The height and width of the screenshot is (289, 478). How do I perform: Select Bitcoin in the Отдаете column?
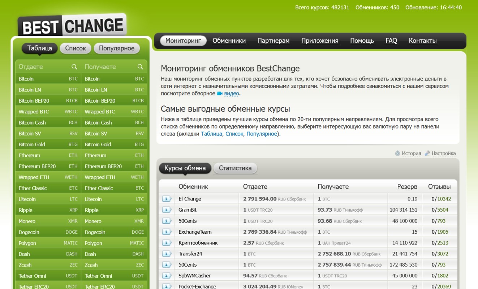[x=48, y=79]
